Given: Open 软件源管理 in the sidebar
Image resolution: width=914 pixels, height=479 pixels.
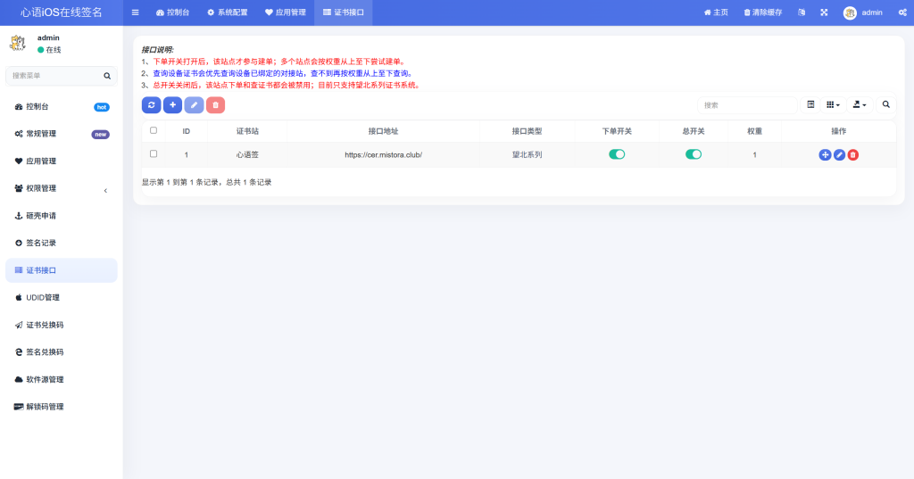Looking at the screenshot, I should [62, 379].
